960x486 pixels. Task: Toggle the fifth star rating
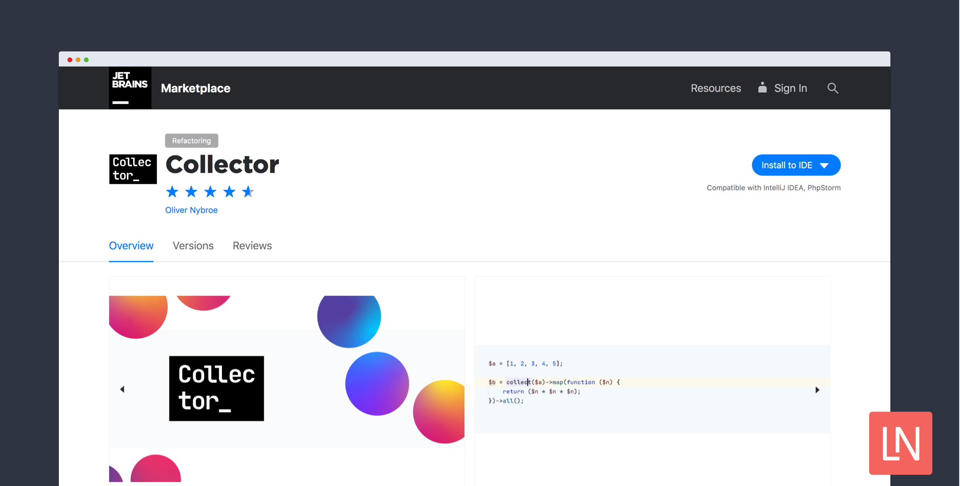[247, 191]
